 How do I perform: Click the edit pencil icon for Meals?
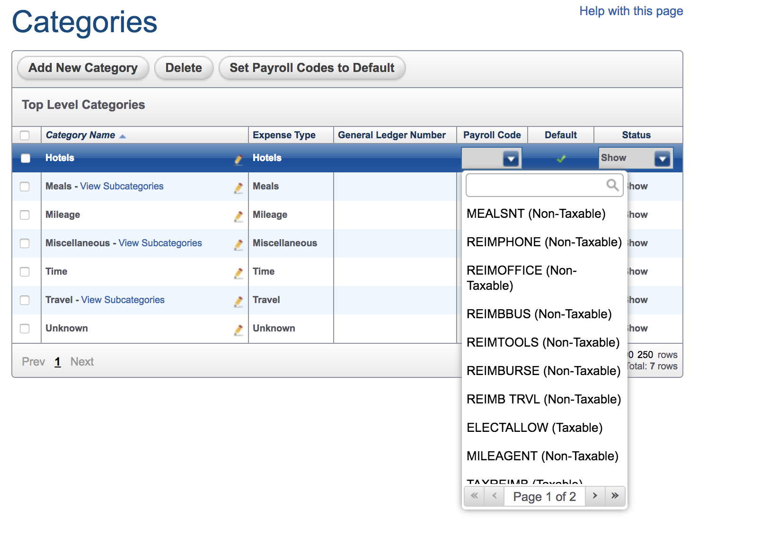tap(239, 188)
